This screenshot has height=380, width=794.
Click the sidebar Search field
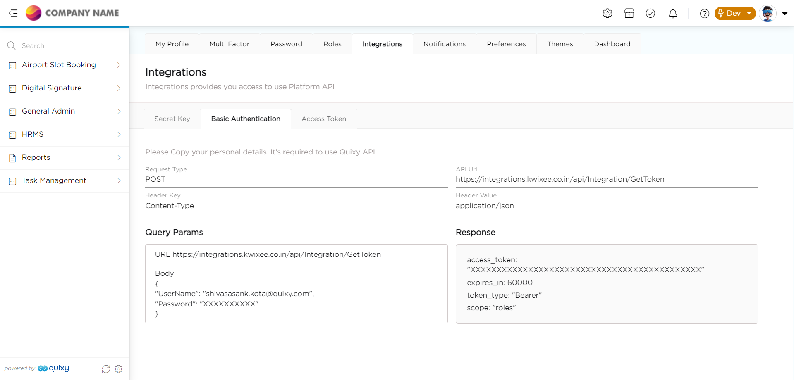click(66, 45)
